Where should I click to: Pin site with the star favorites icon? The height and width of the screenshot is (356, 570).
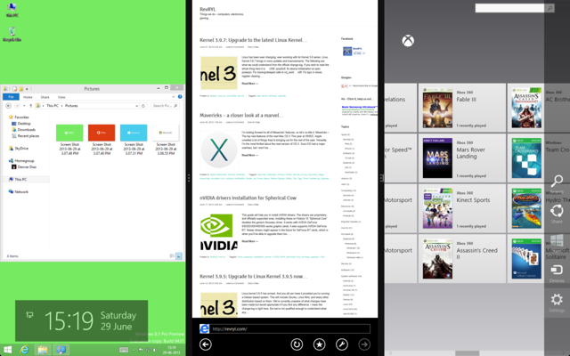click(319, 344)
